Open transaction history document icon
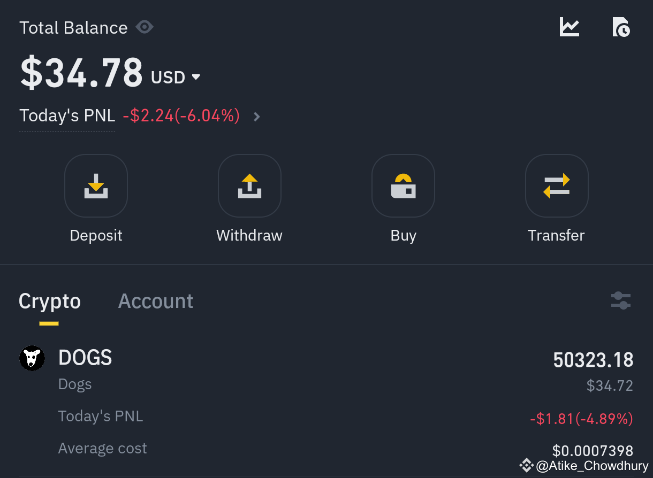 point(621,27)
